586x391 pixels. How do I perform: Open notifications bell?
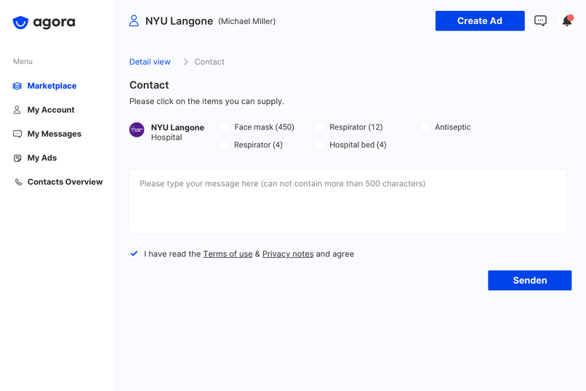tap(567, 21)
